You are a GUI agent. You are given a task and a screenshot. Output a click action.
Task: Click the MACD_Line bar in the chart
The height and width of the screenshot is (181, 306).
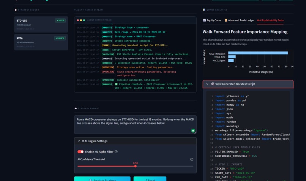tap(232, 57)
